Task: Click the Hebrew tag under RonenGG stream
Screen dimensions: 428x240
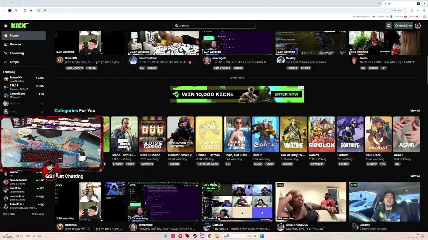Action: pos(91,68)
